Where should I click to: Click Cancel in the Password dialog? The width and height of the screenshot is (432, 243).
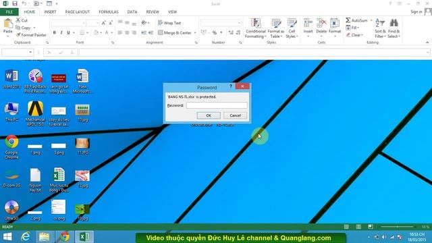(x=235, y=115)
